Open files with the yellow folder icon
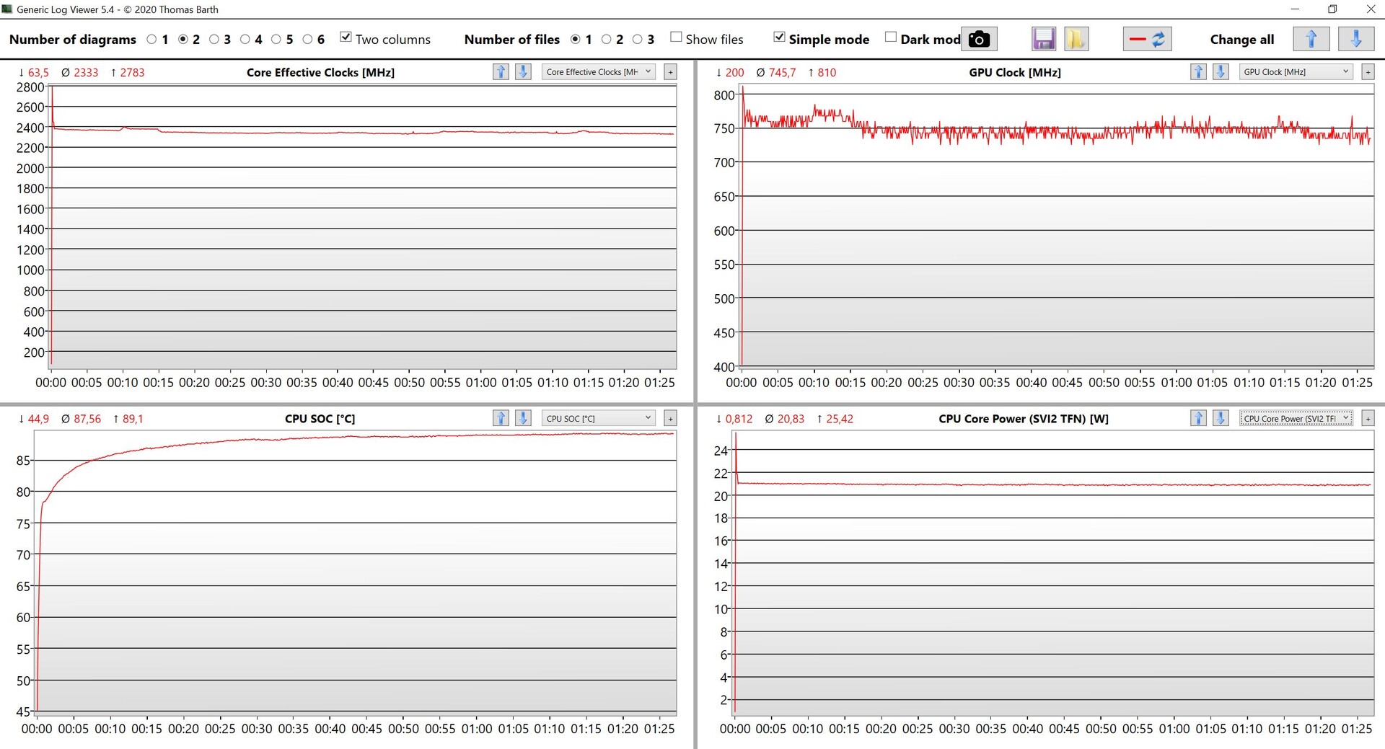This screenshot has width=1385, height=749. [1076, 39]
